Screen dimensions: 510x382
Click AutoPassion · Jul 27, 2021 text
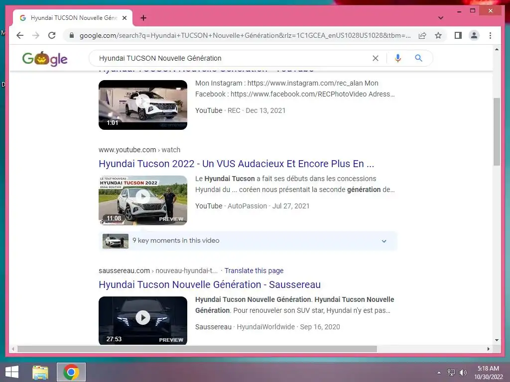(268, 206)
